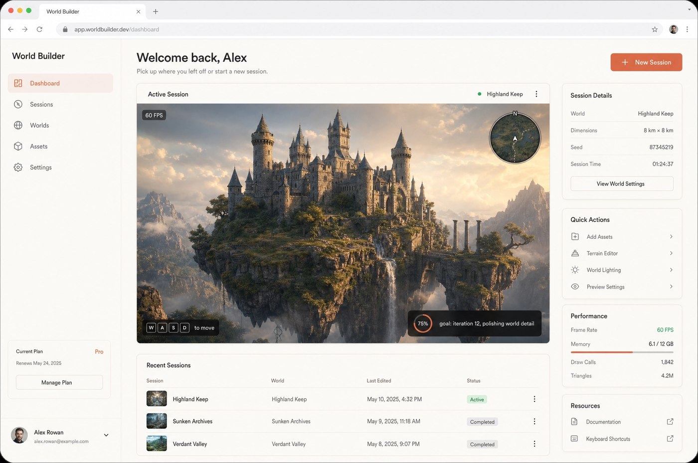Open Highland Keep row options menu
Screen dimensions: 698x463
click(x=534, y=399)
